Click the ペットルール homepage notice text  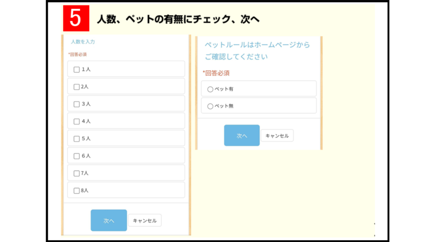pos(257,50)
